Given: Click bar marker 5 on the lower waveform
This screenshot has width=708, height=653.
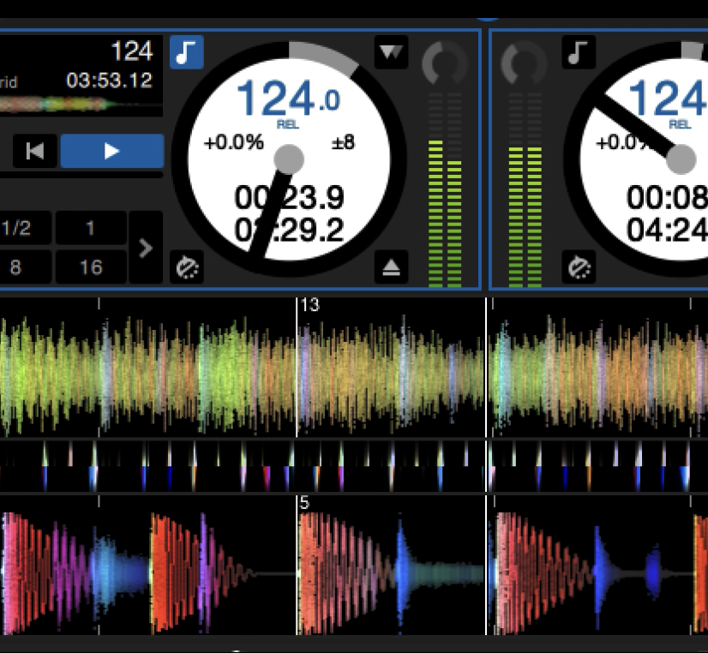Looking at the screenshot, I should tap(304, 502).
